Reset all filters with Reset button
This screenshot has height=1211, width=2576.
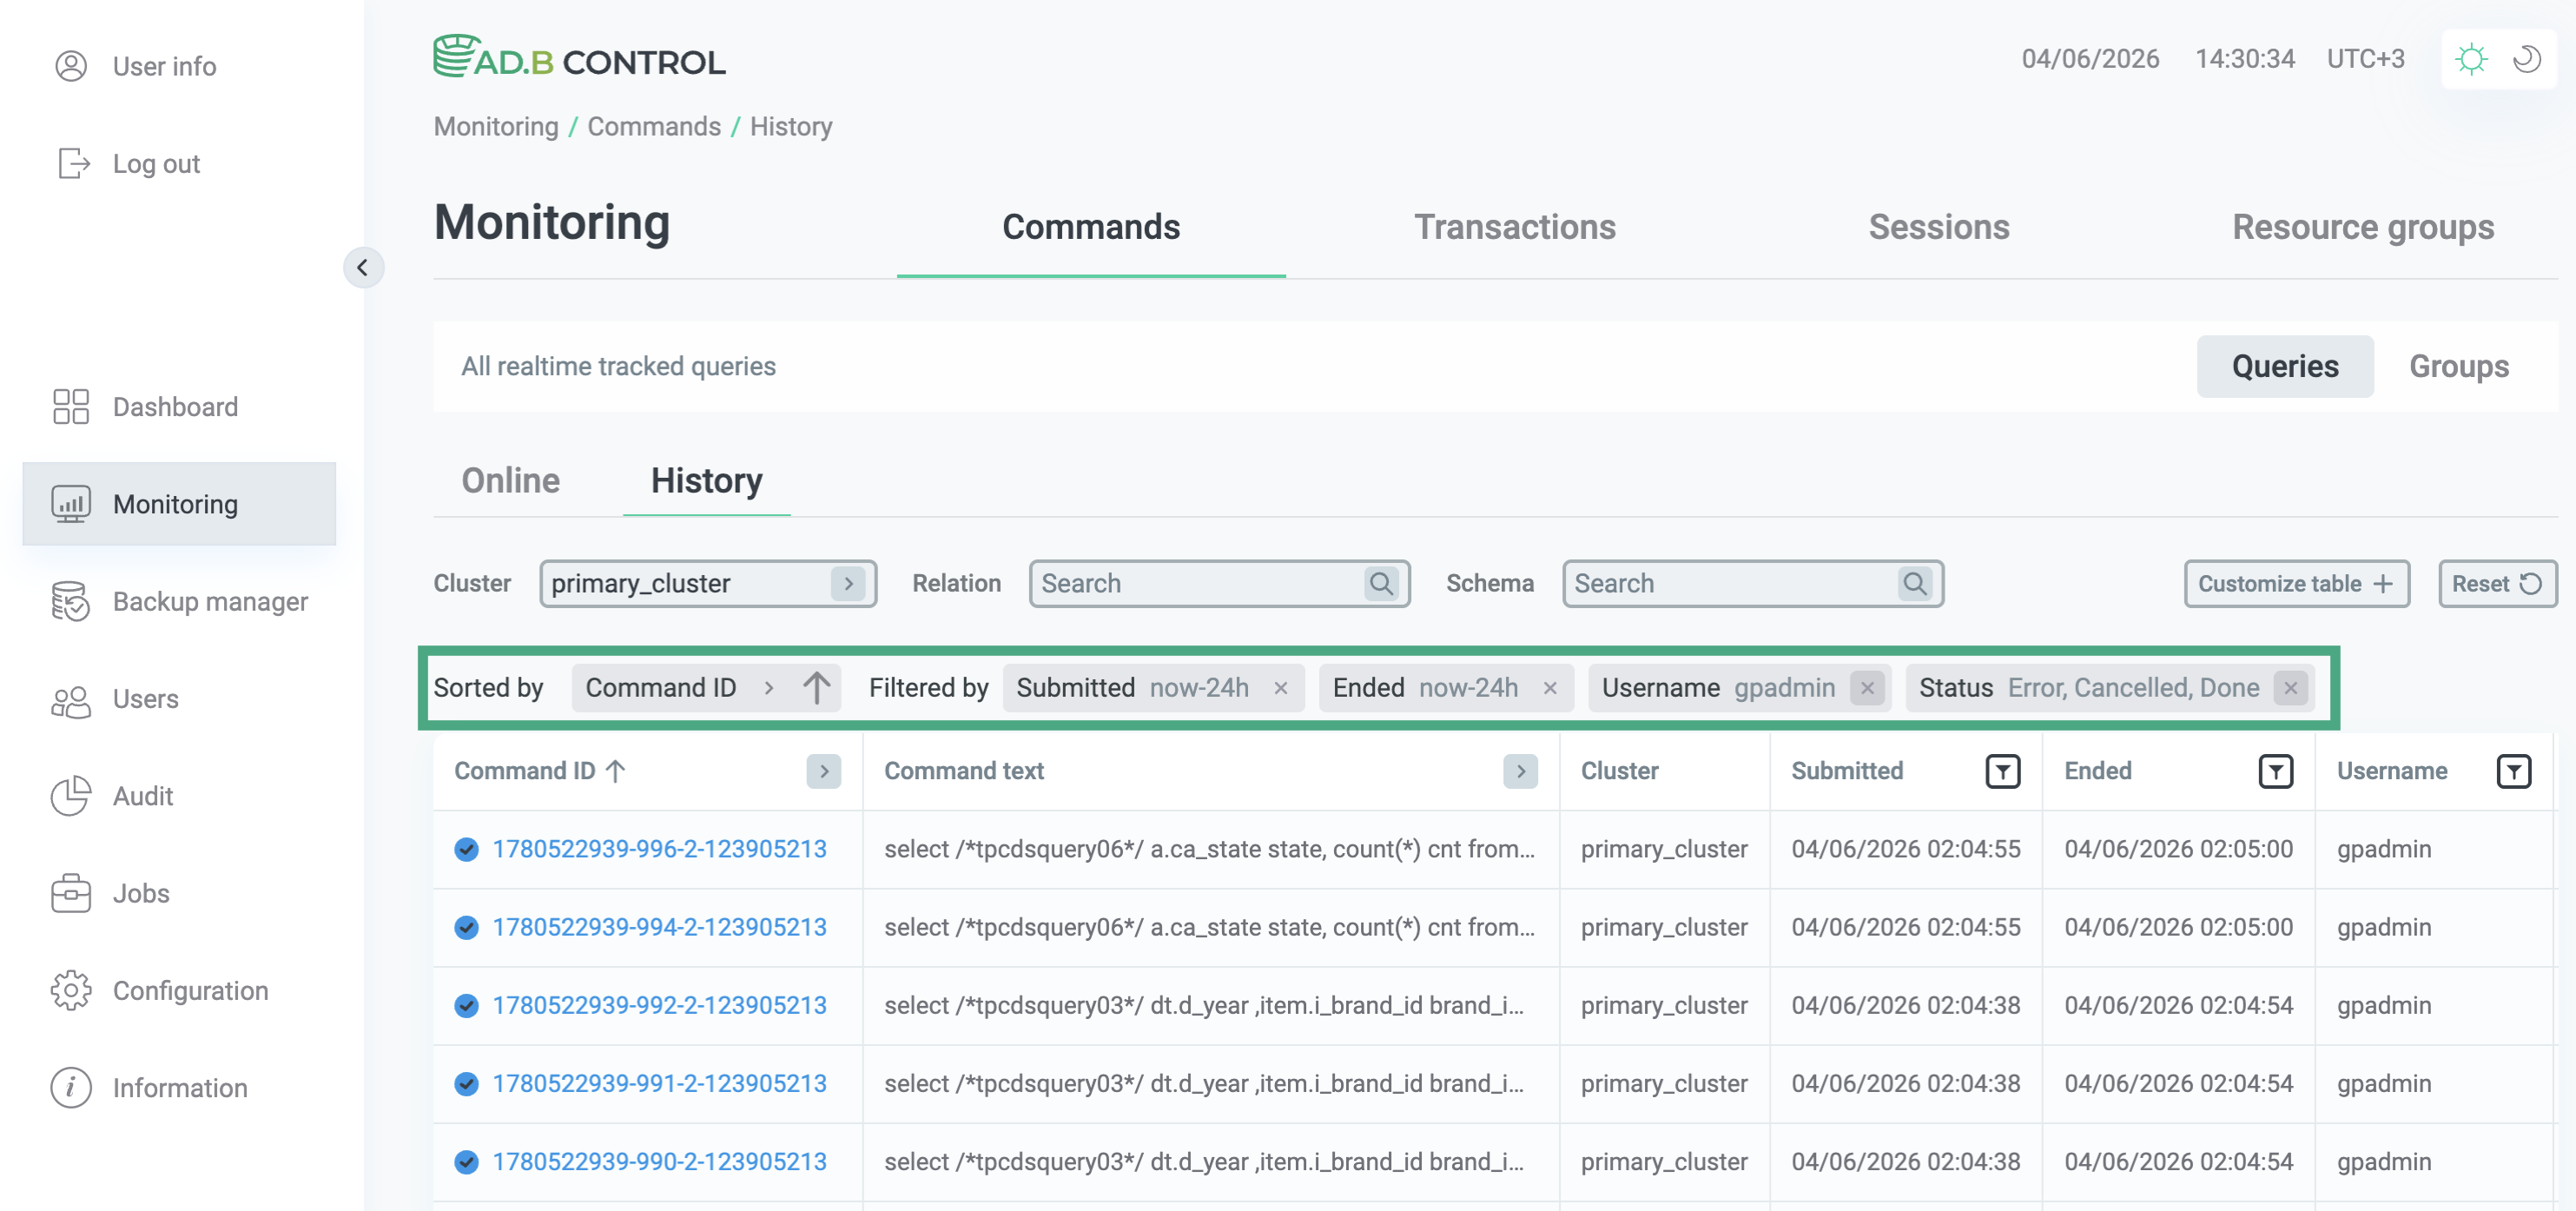2497,583
